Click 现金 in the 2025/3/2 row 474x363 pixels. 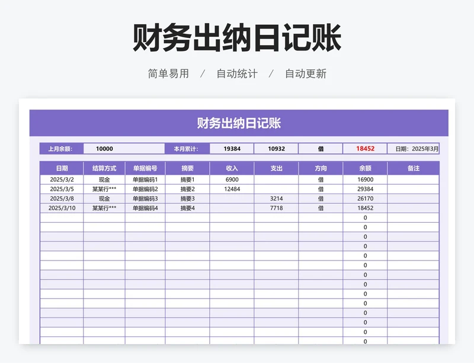point(104,179)
